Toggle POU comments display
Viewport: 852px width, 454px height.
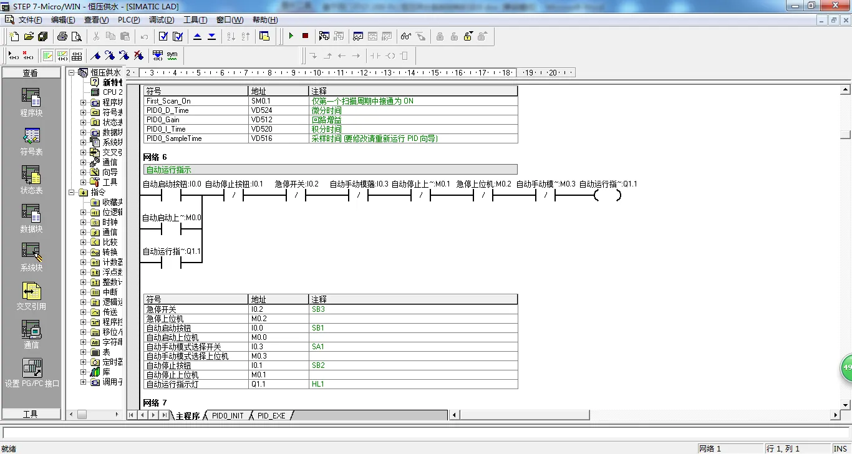(47, 56)
